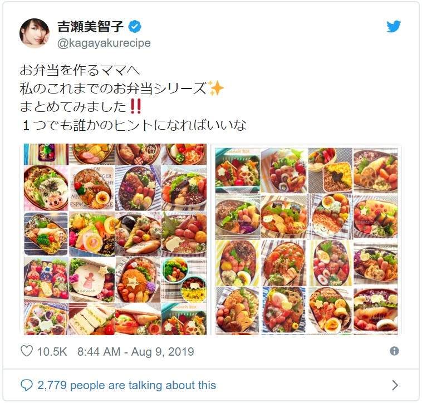Click the red double exclamation emoji

click(x=135, y=106)
